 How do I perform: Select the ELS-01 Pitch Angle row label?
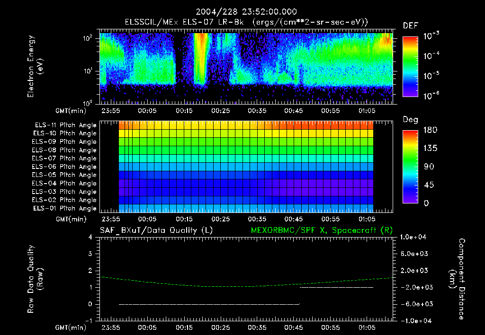tap(65, 208)
